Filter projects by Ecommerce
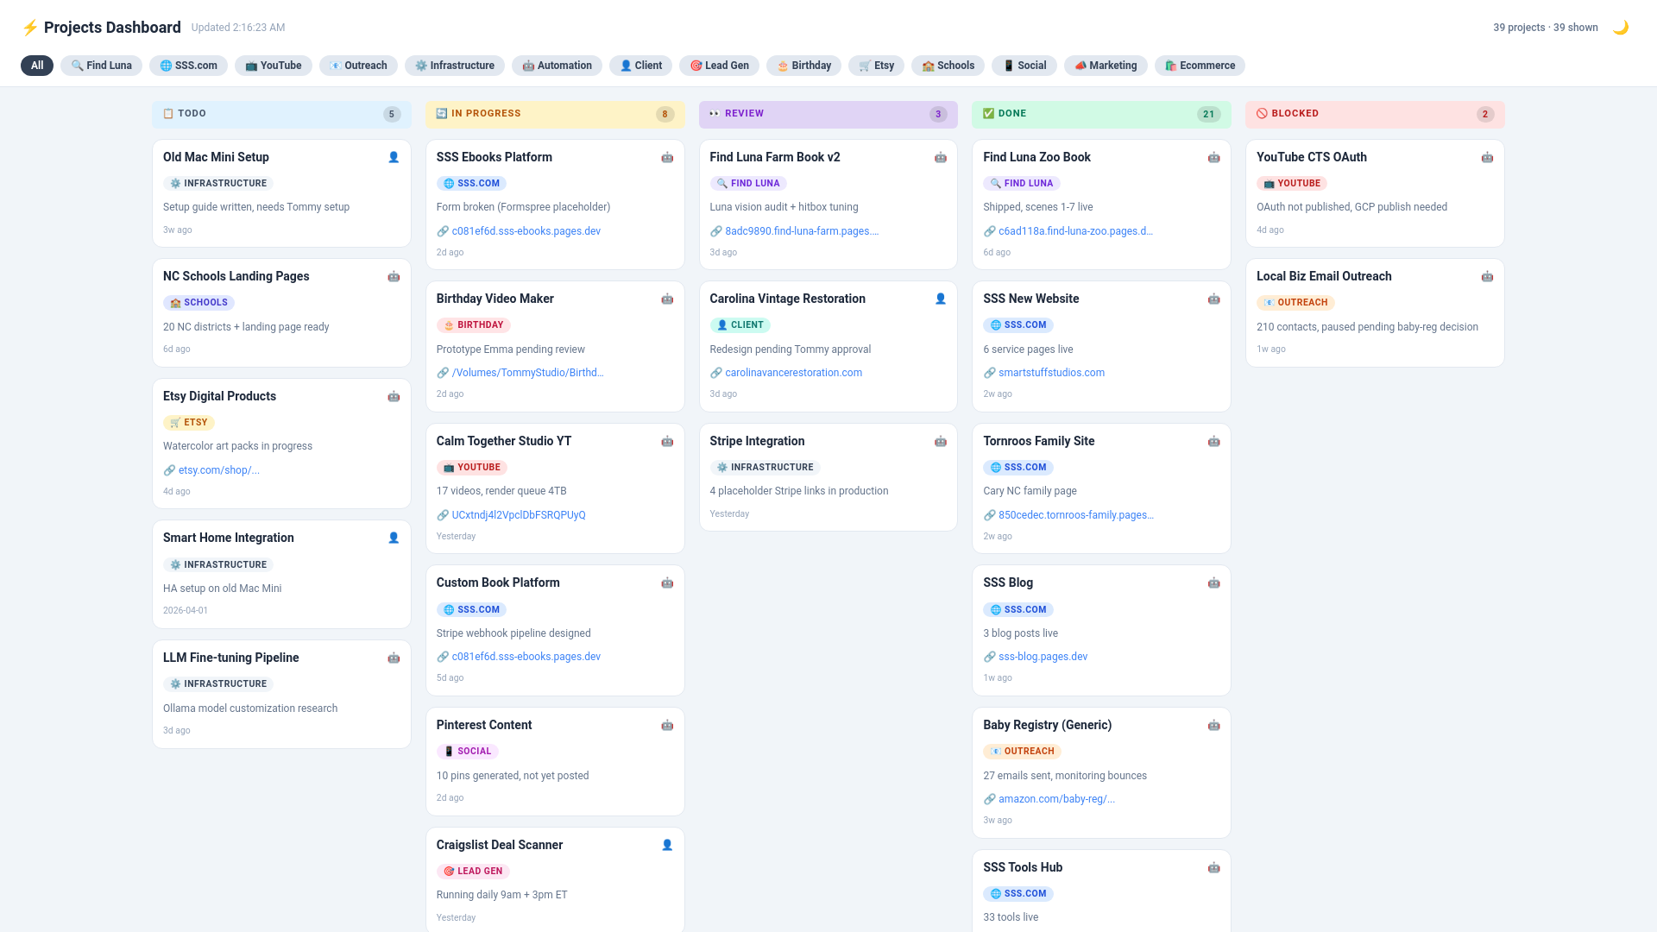The image size is (1657, 932). [1200, 66]
